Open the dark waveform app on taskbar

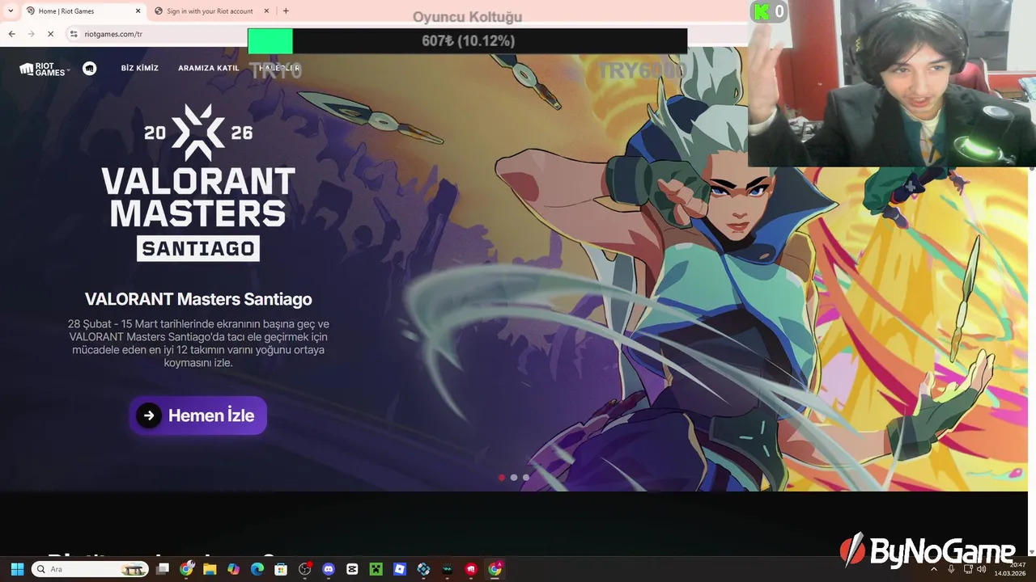click(x=448, y=569)
